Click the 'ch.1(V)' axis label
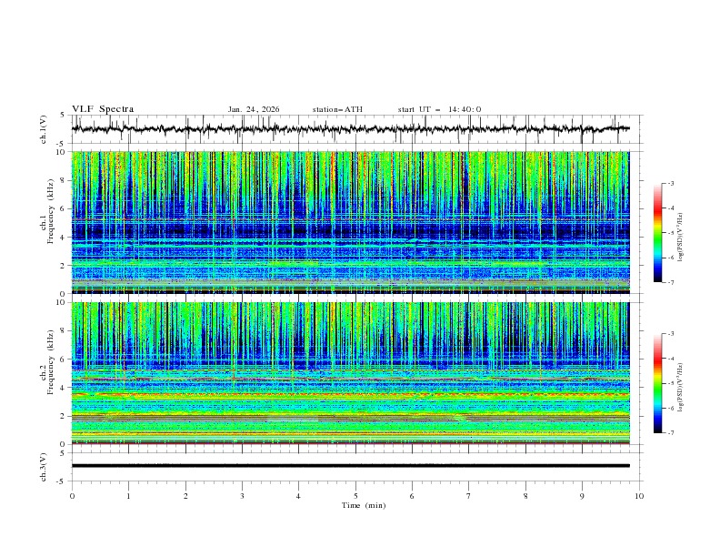The image size is (720, 557). coord(44,129)
